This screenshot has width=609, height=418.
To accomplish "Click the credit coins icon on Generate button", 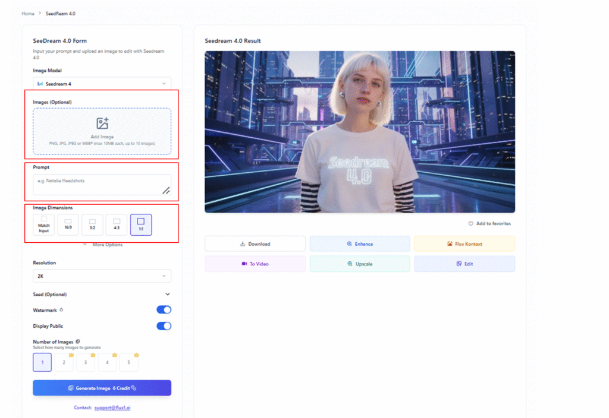I will (x=134, y=388).
